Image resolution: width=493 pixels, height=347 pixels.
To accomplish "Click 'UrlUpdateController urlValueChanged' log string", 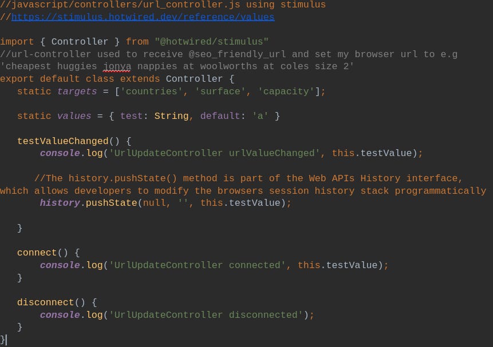I will click(x=214, y=153).
